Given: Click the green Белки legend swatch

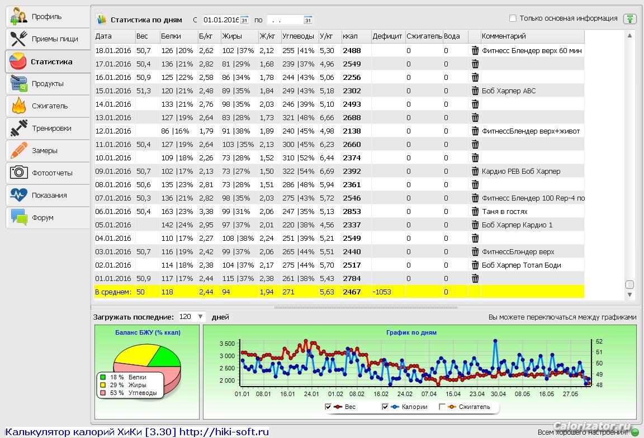Looking at the screenshot, I should pos(103,377).
